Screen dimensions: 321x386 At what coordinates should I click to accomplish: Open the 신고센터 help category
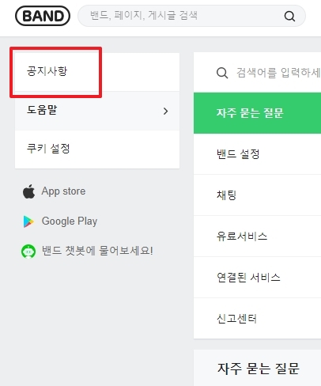pos(257,319)
